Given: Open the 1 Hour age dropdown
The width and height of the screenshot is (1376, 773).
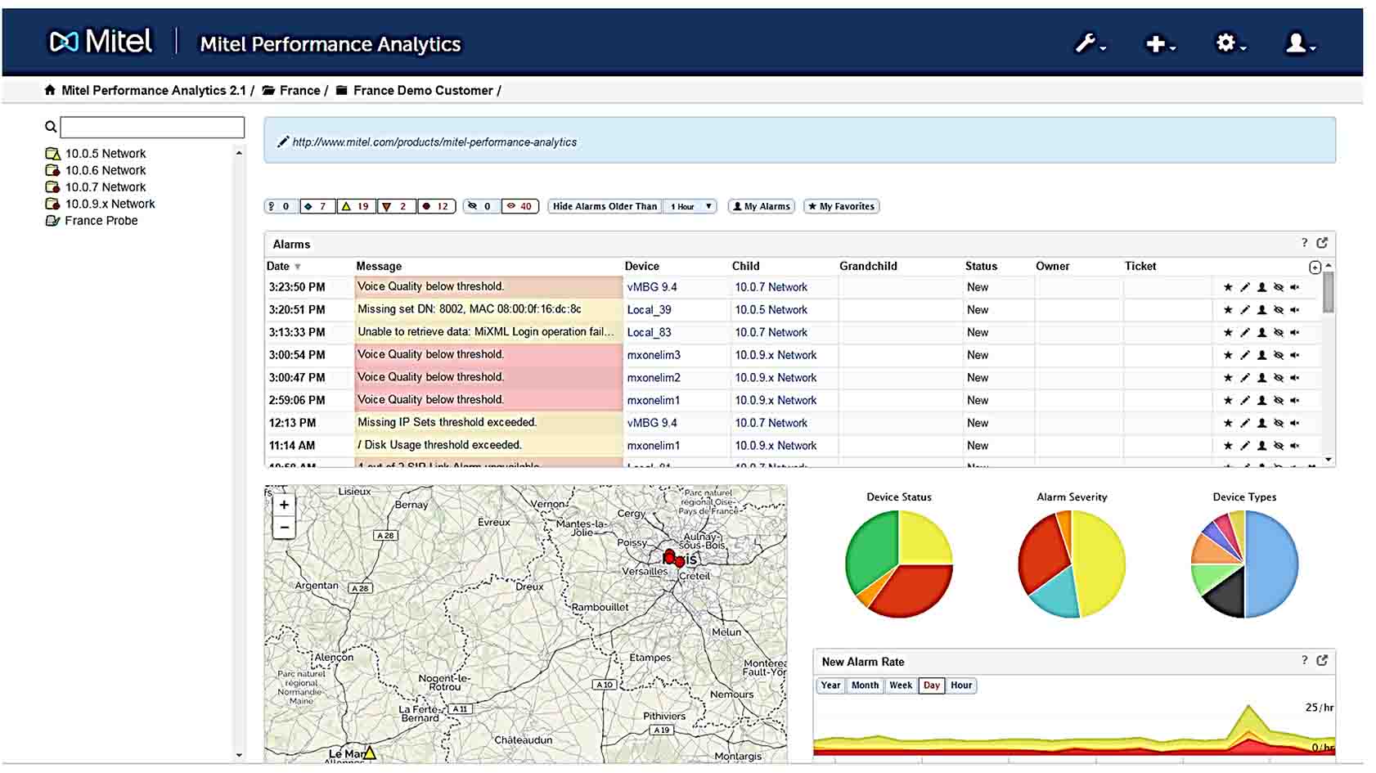Looking at the screenshot, I should [x=690, y=206].
